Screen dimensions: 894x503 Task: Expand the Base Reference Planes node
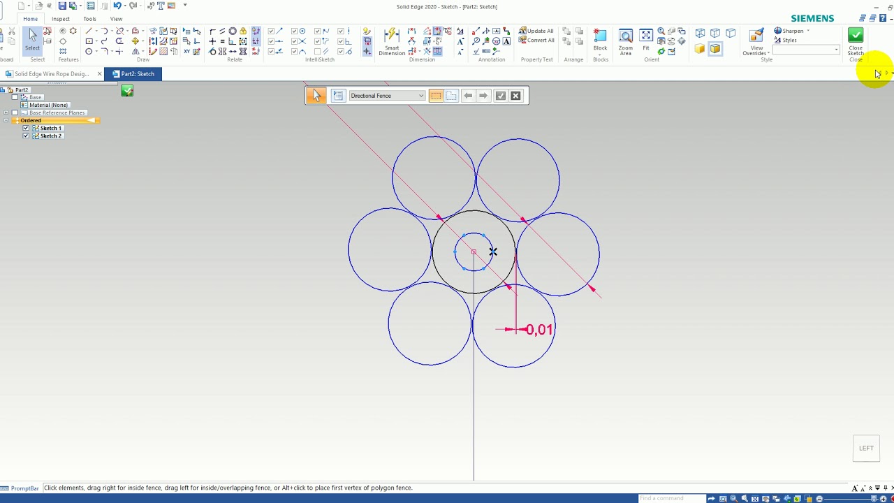point(6,112)
